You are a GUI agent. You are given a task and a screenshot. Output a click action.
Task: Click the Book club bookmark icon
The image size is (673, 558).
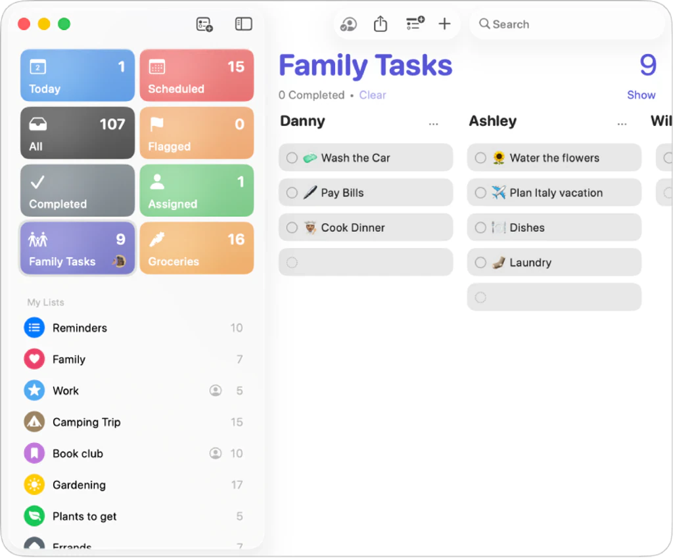(x=34, y=454)
